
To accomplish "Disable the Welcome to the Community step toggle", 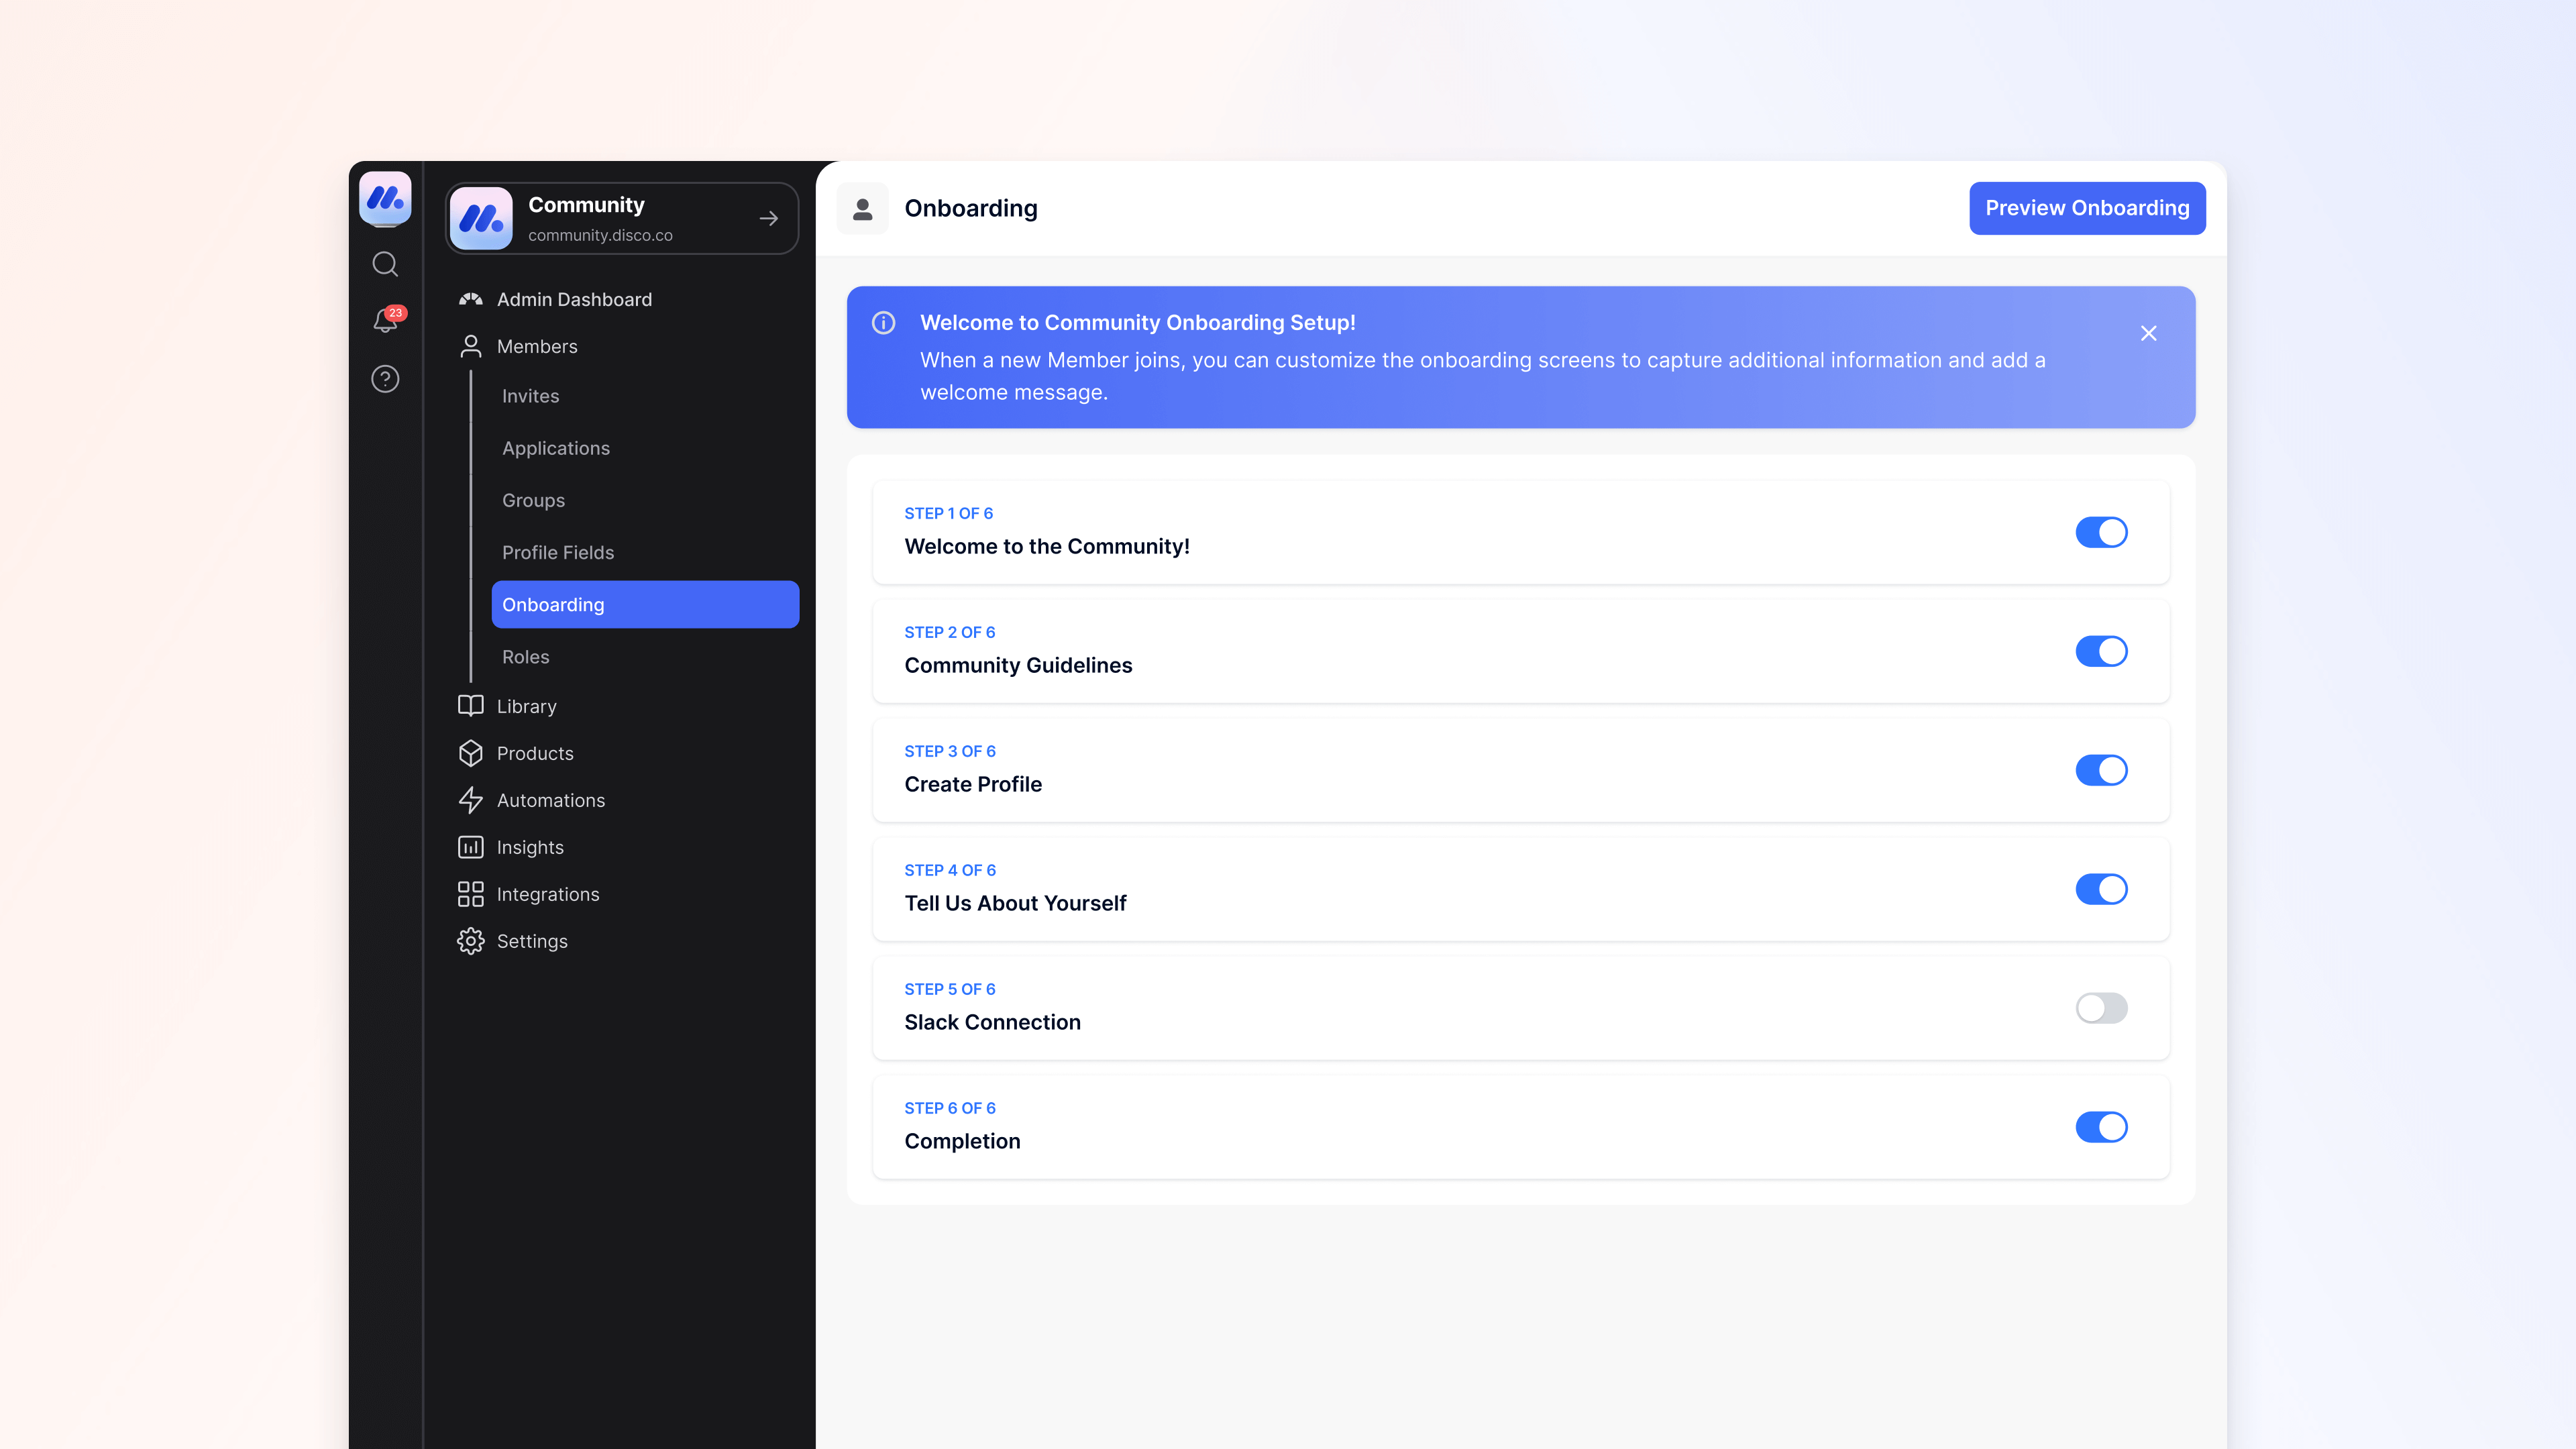I will (x=2101, y=532).
